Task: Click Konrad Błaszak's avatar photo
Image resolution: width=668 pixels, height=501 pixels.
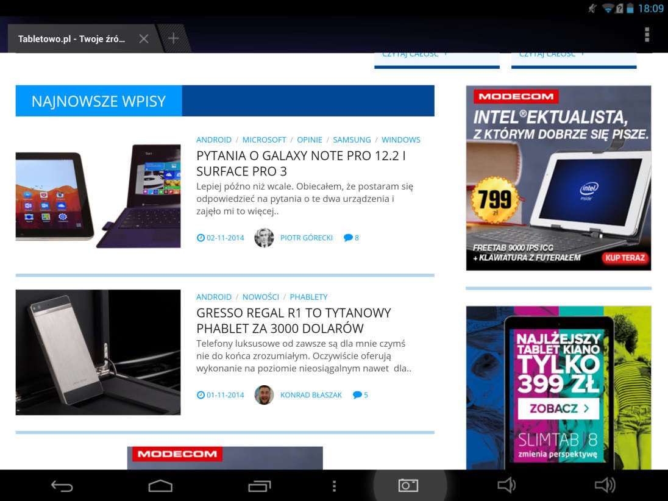Action: pos(264,395)
